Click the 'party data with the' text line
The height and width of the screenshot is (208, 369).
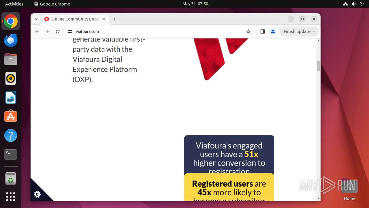click(x=102, y=49)
